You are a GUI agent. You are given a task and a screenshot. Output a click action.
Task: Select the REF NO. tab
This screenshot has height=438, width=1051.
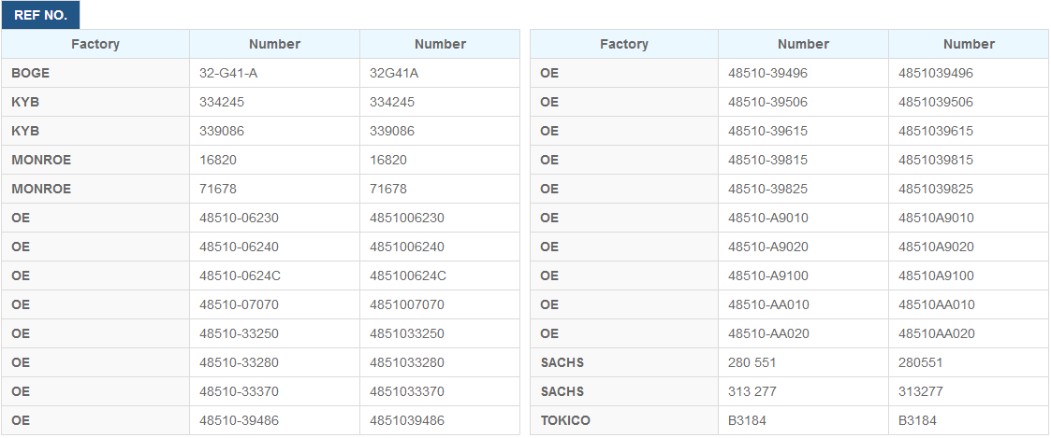coord(40,15)
